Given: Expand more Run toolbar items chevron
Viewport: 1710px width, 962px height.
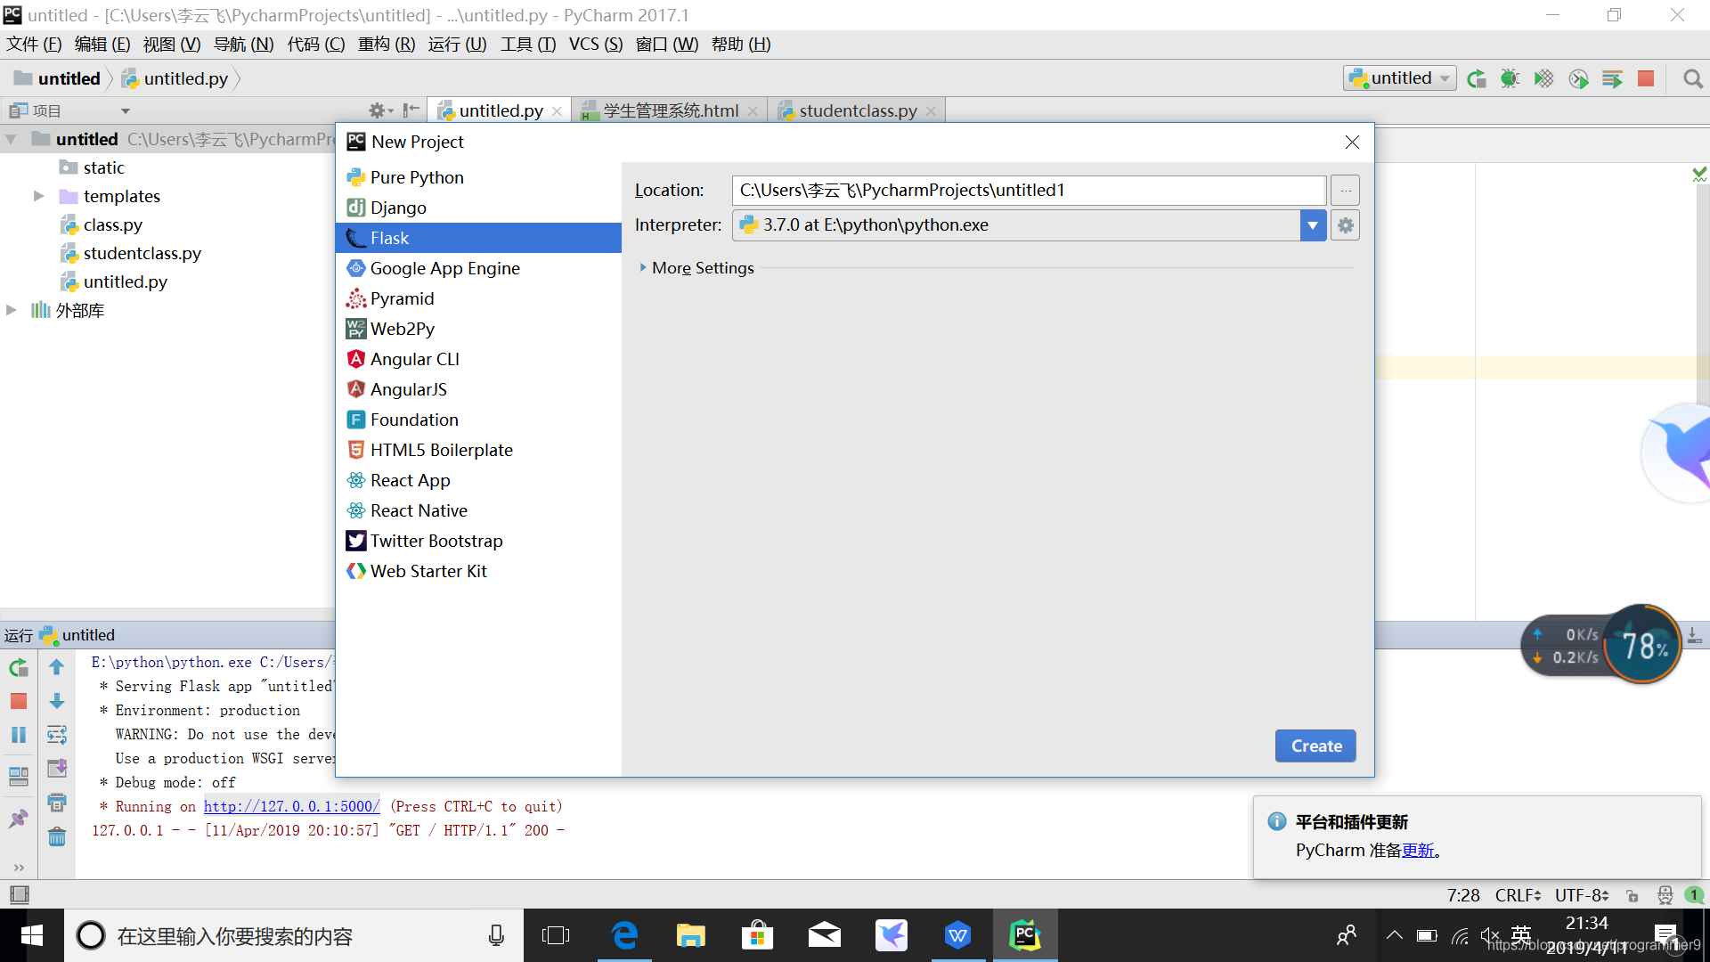Looking at the screenshot, I should click(19, 868).
